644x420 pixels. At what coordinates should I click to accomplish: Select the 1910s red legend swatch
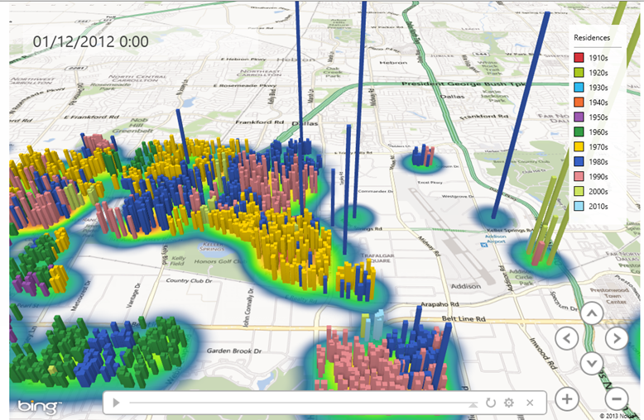[579, 57]
